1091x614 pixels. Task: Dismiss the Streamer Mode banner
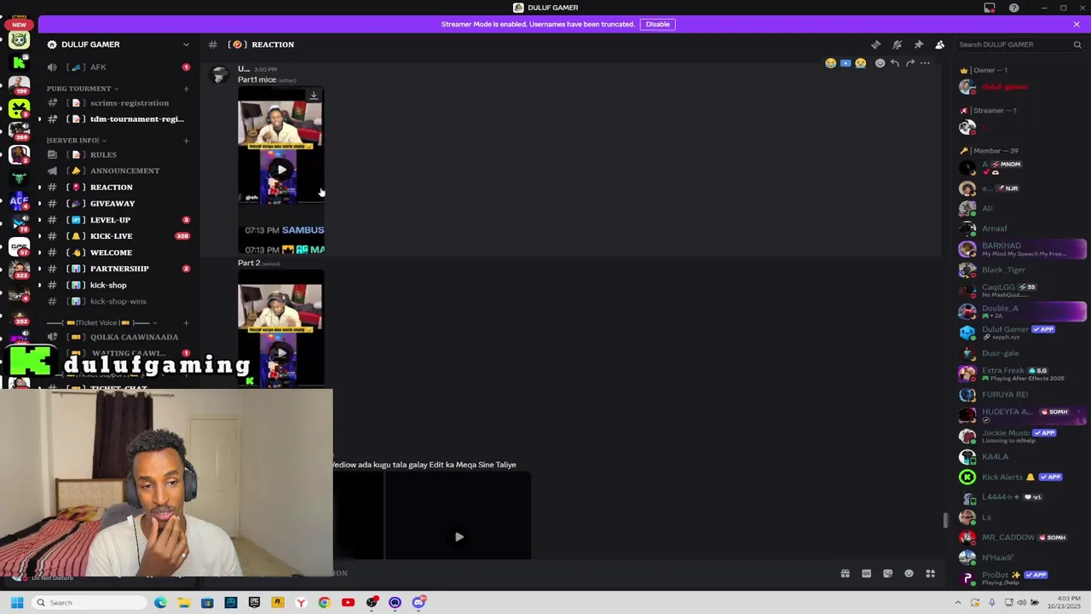tap(1077, 24)
